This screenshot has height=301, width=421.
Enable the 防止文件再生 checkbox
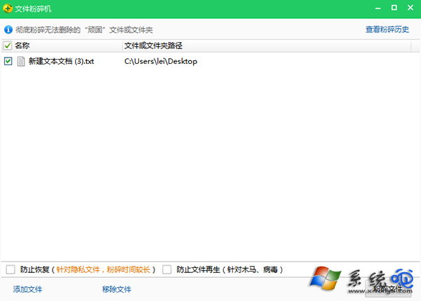[167, 269]
